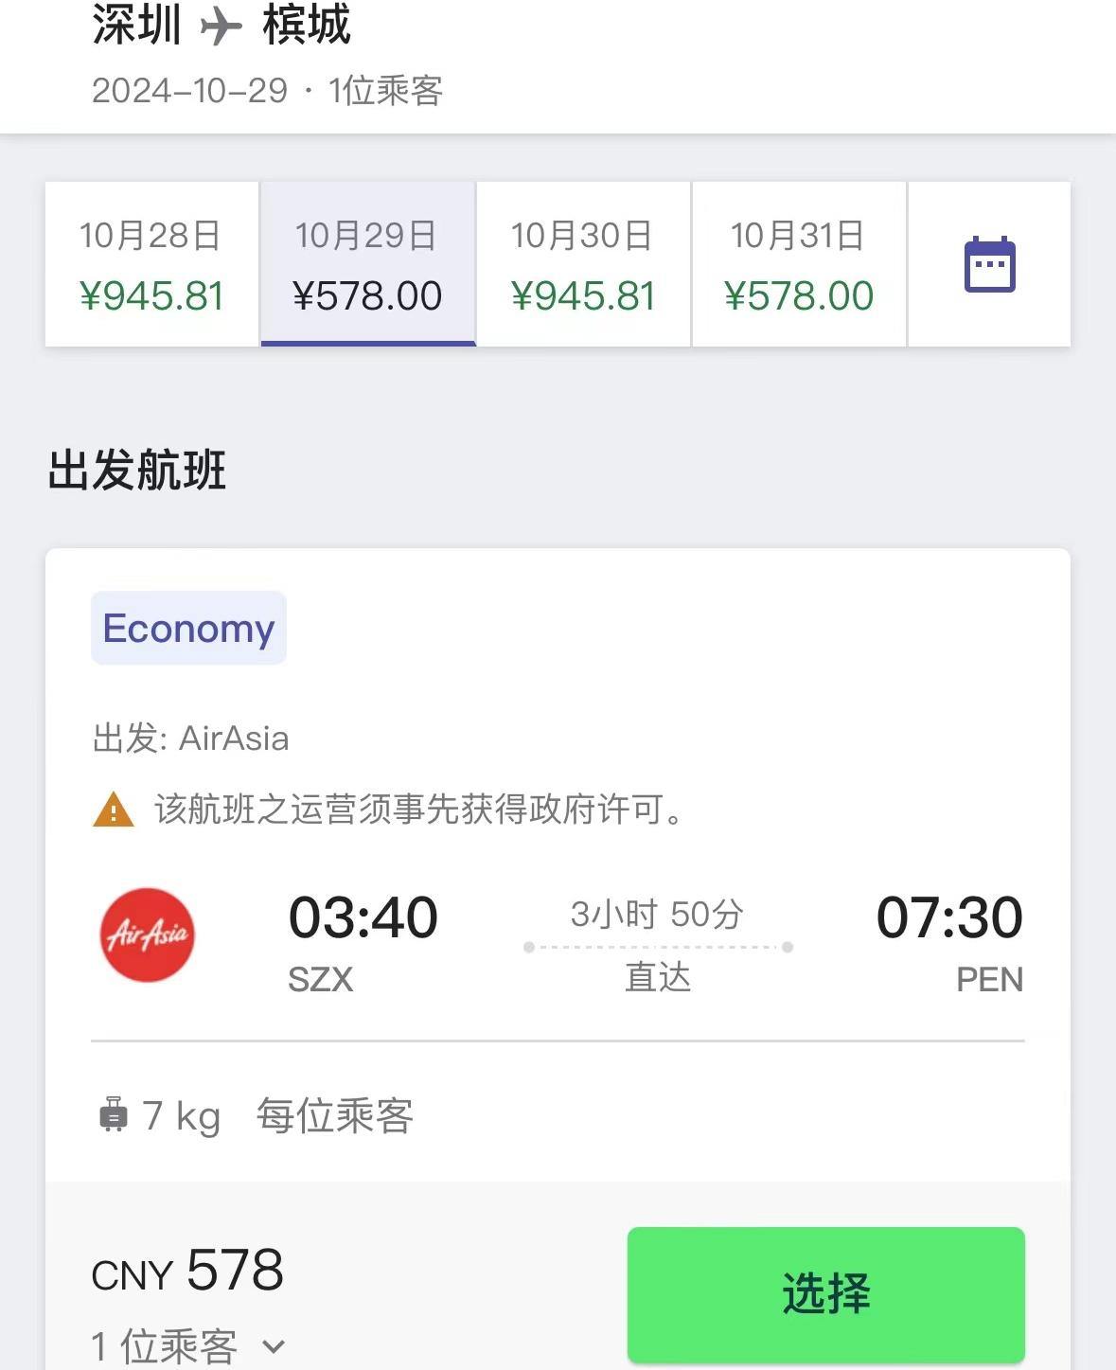Tap the Economy class badge
1116x1370 pixels.
188,628
